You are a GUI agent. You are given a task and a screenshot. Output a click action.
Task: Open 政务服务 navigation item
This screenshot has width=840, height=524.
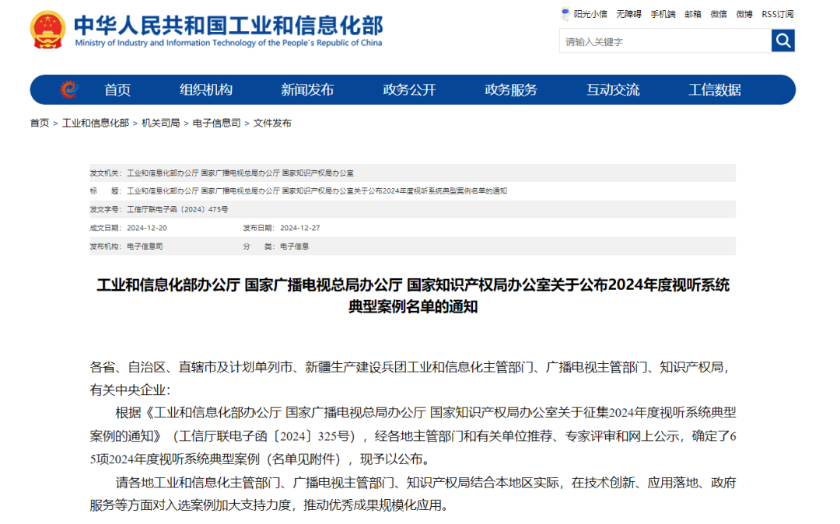coord(511,89)
